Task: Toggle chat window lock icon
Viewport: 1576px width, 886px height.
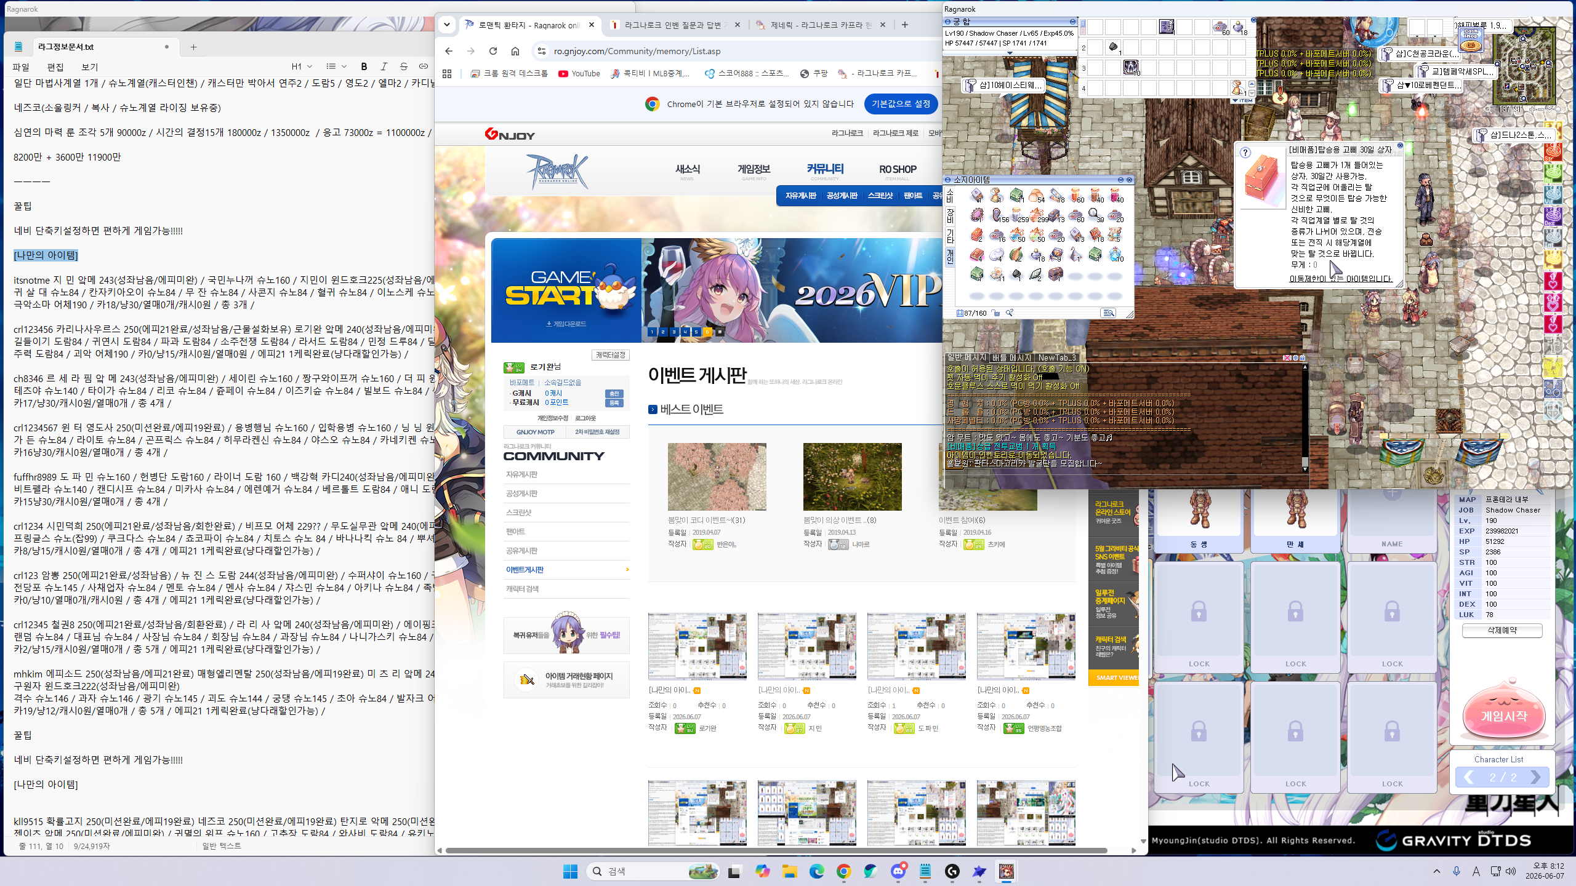Action: point(1302,357)
